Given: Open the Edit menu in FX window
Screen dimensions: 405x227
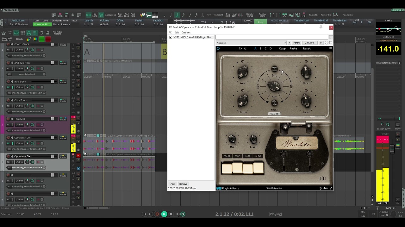Looking at the screenshot, I should pyautogui.click(x=177, y=32).
